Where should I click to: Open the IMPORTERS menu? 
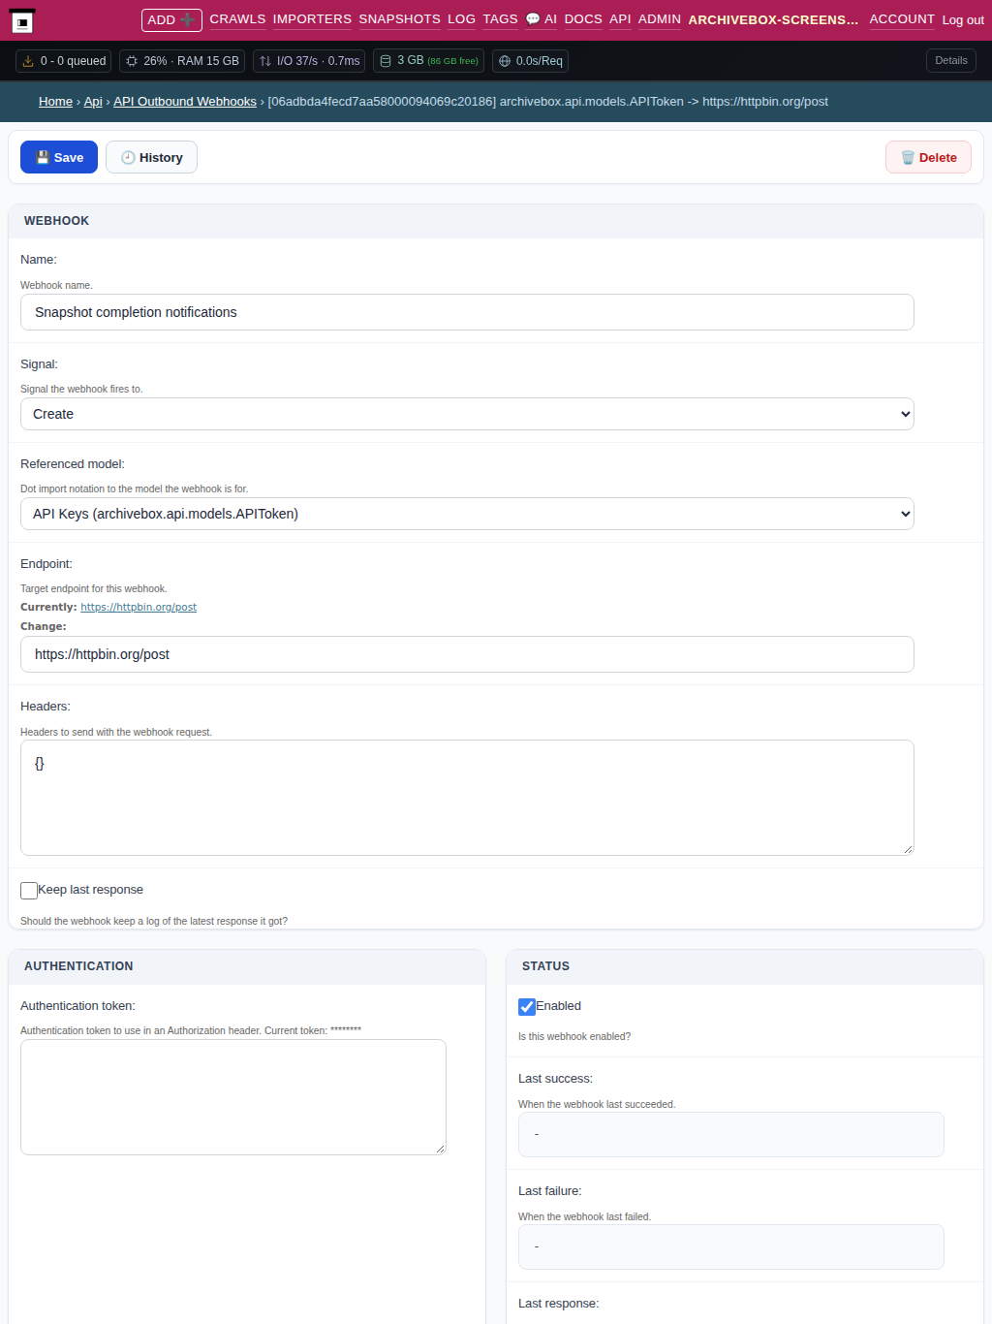click(x=312, y=19)
